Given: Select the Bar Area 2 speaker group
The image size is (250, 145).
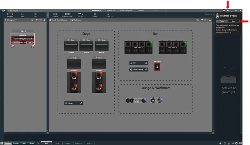Looking at the screenshot, I should point(172,47).
